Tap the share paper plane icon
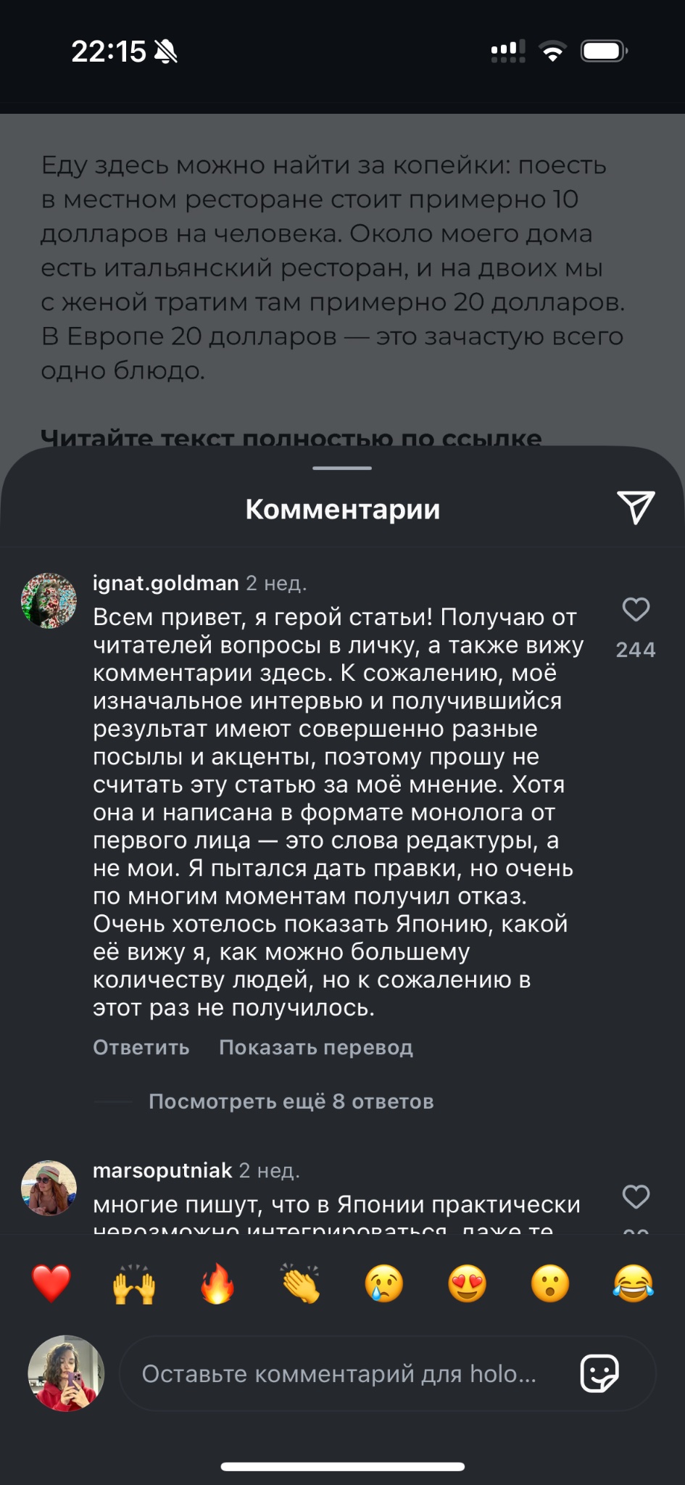 636,508
